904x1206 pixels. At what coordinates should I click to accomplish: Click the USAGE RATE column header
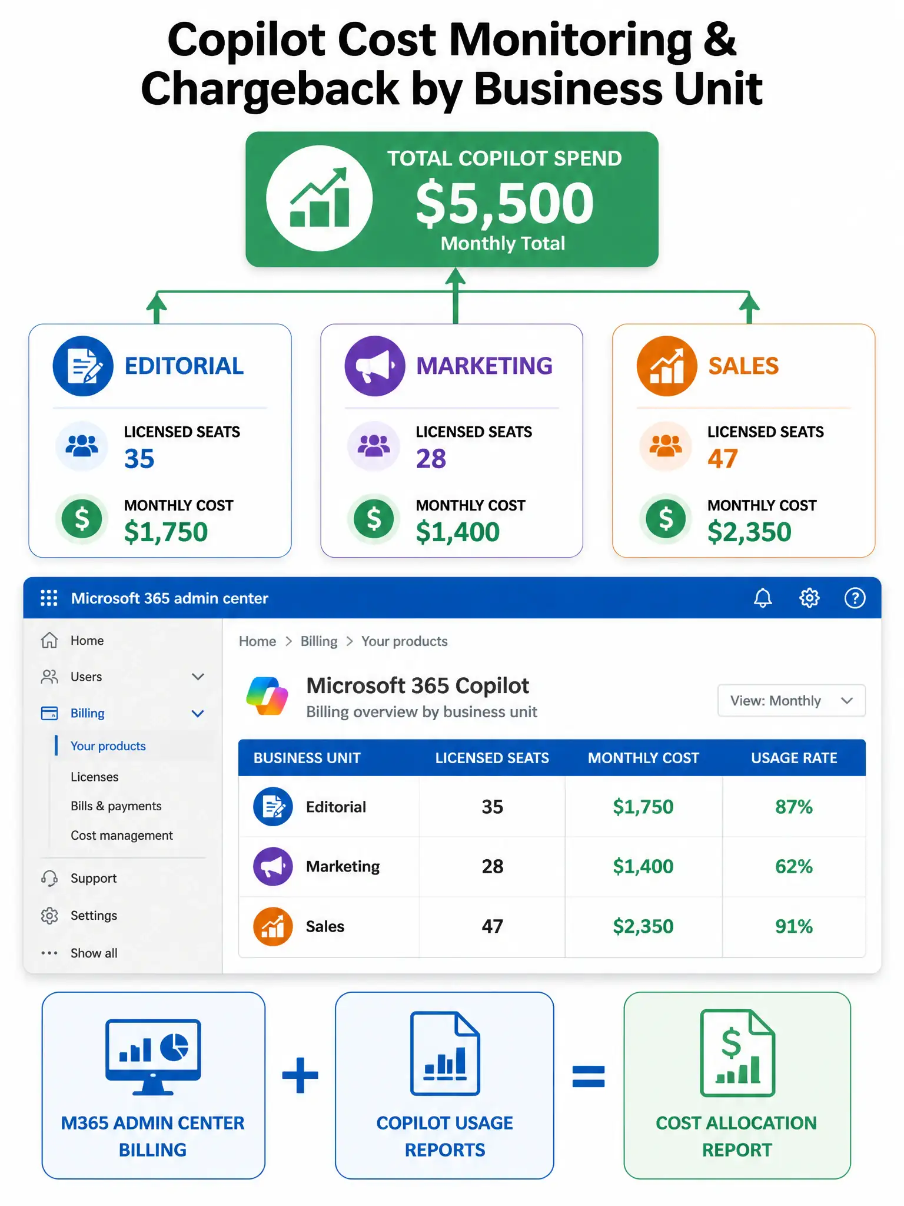click(794, 758)
